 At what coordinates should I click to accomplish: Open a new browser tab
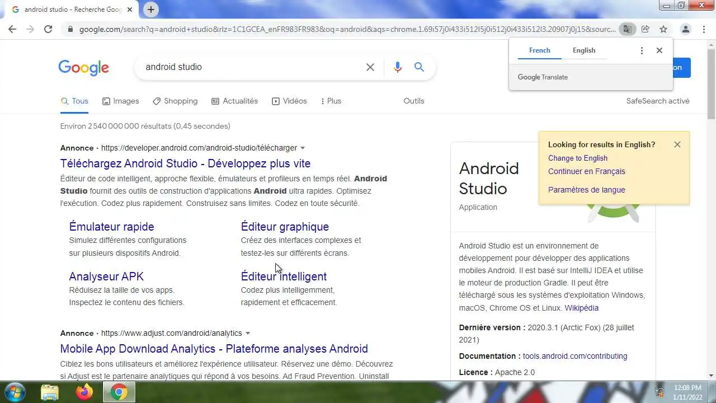point(150,10)
